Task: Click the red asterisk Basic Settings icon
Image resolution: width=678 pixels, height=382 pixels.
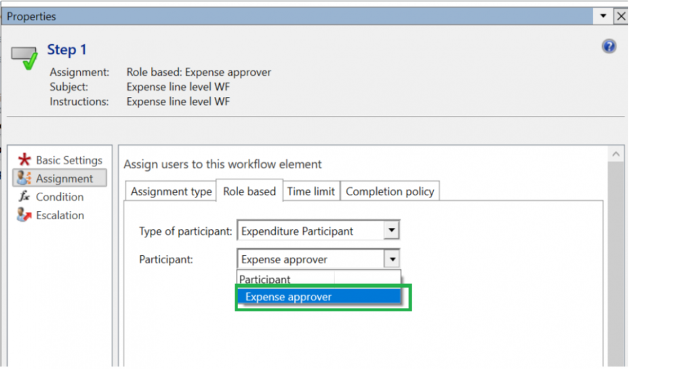Action: click(25, 160)
